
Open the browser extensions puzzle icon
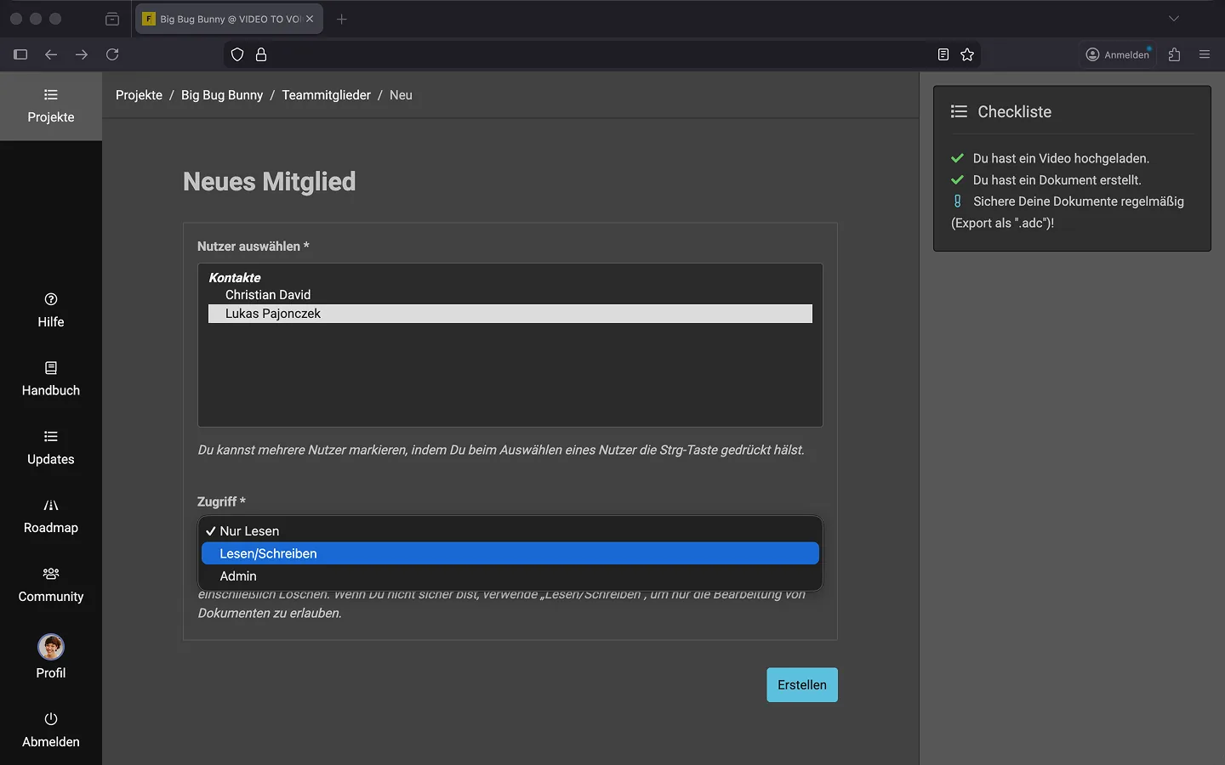[x=1175, y=54]
